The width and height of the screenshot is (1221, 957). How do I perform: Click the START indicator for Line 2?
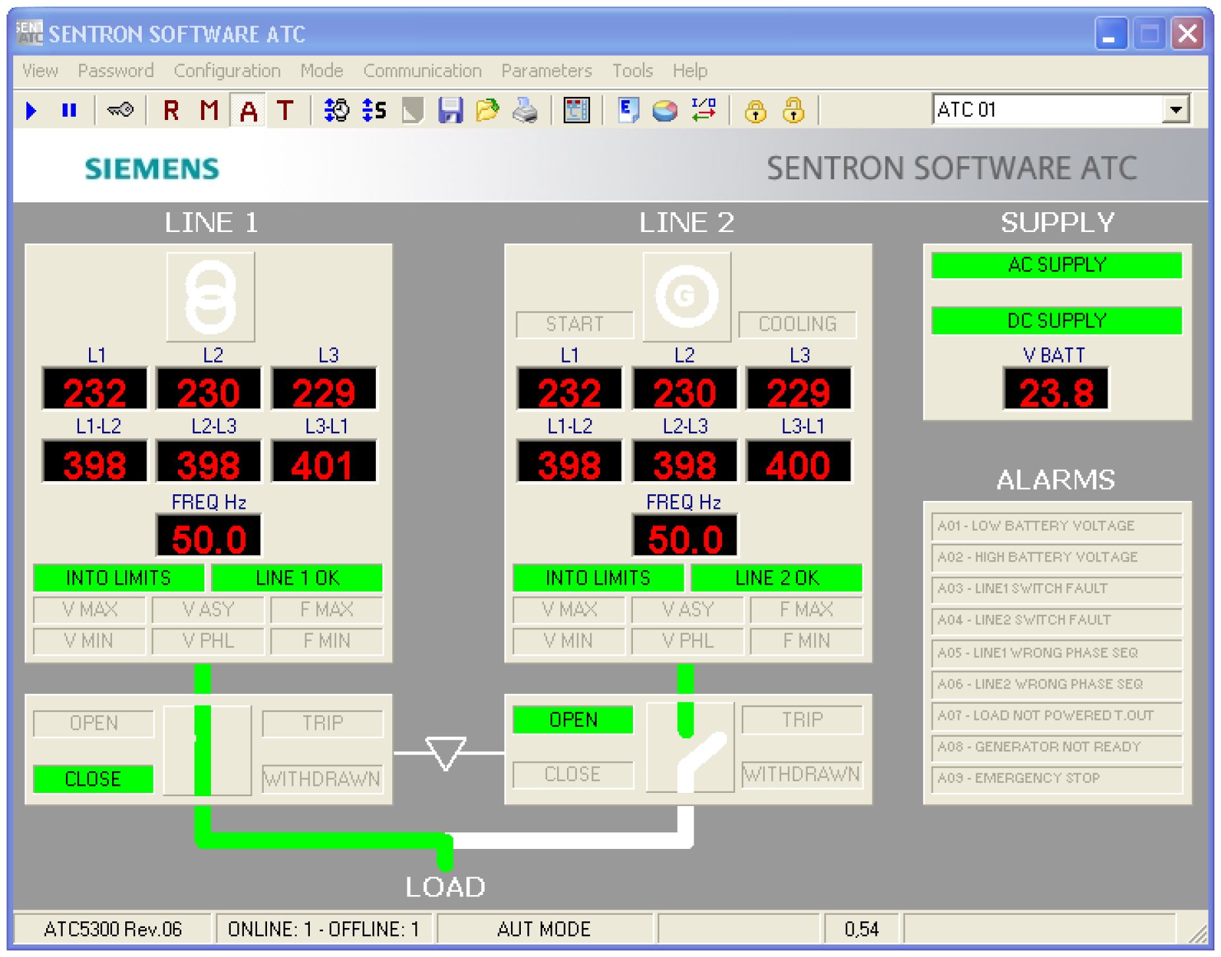click(574, 324)
